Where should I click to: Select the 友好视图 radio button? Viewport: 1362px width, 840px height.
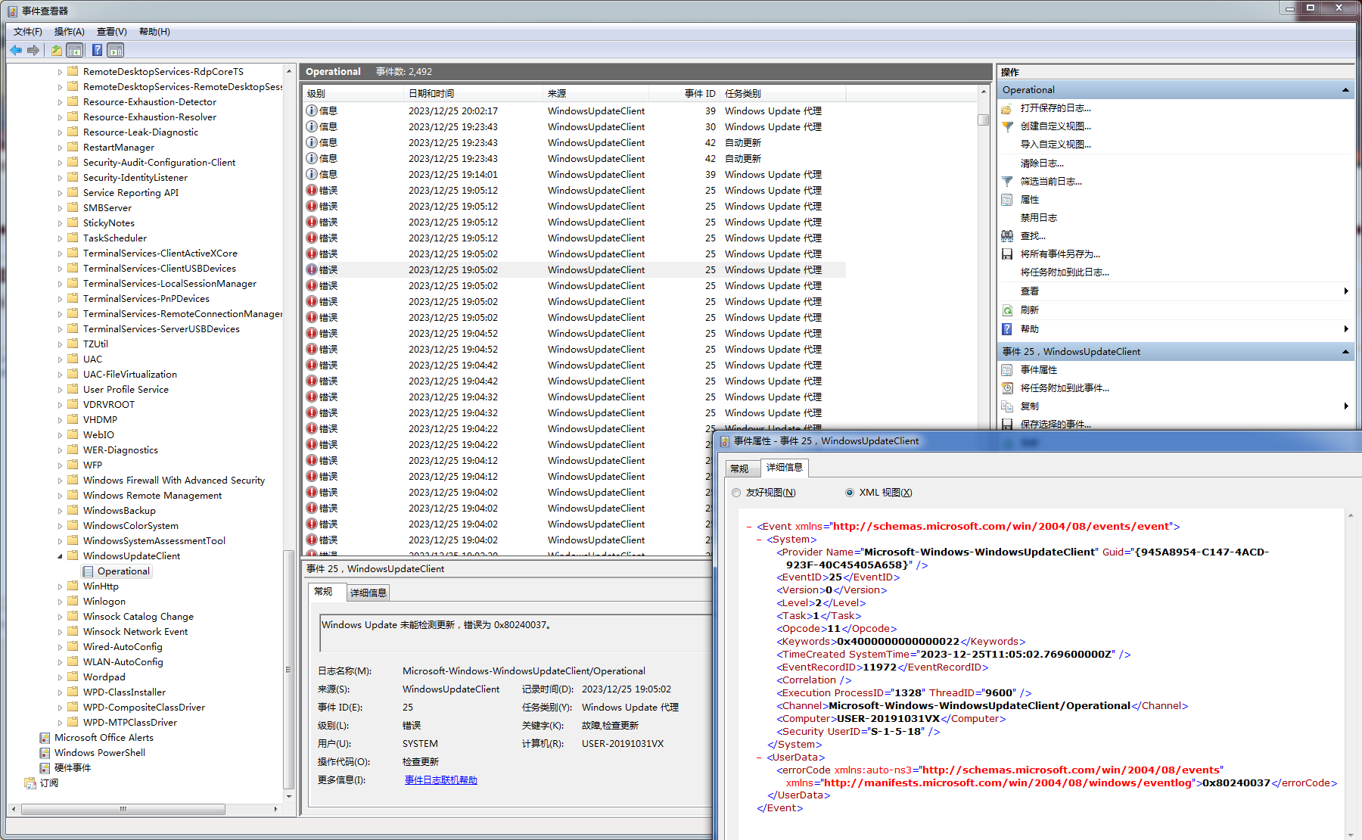pyautogui.click(x=736, y=493)
